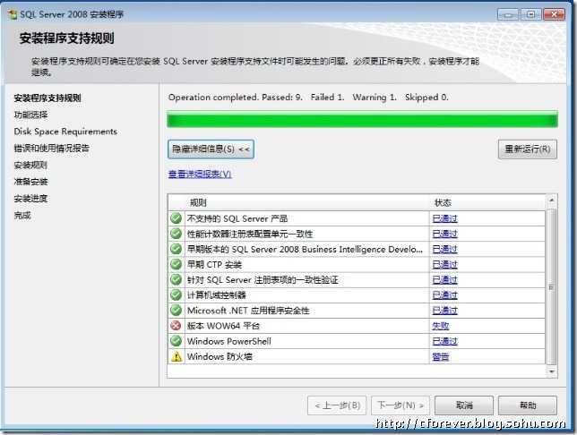Click the green progress bar
The image size is (577, 435).
point(363,120)
